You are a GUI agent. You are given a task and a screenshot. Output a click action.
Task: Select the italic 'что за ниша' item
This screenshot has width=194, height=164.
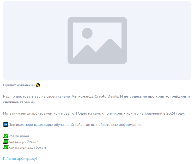(19, 136)
